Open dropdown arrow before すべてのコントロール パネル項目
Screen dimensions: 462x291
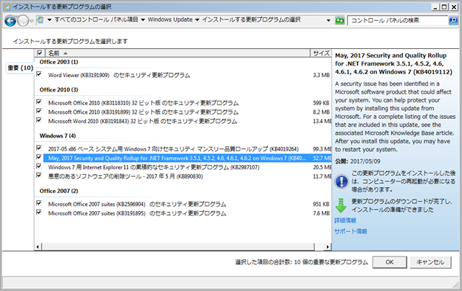pos(49,20)
